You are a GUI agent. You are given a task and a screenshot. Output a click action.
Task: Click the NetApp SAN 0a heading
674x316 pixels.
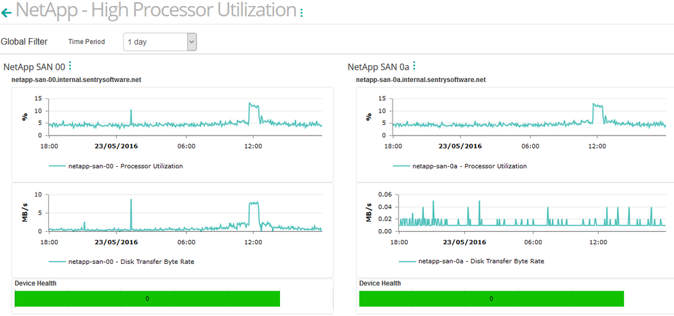(378, 66)
